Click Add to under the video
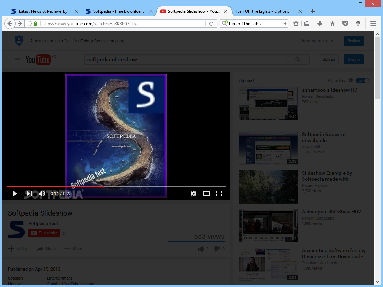383x287 pixels. [x=18, y=249]
